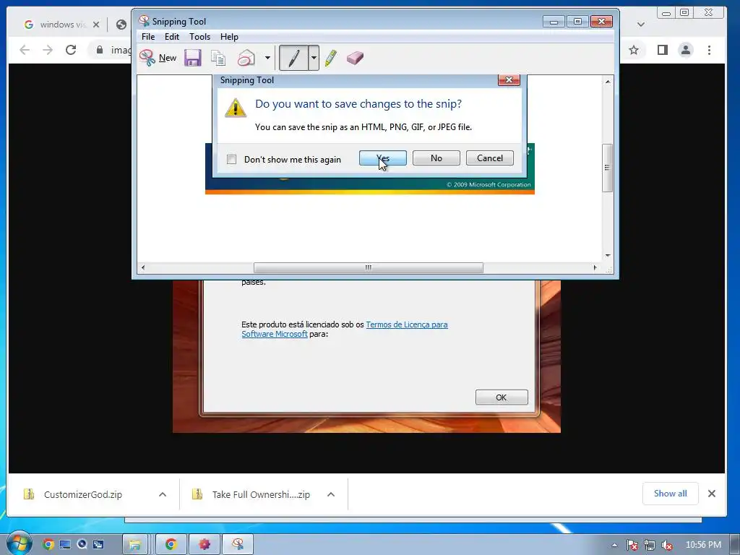Viewport: 740px width, 555px height.
Task: Click network tray icon
Action: (650, 545)
